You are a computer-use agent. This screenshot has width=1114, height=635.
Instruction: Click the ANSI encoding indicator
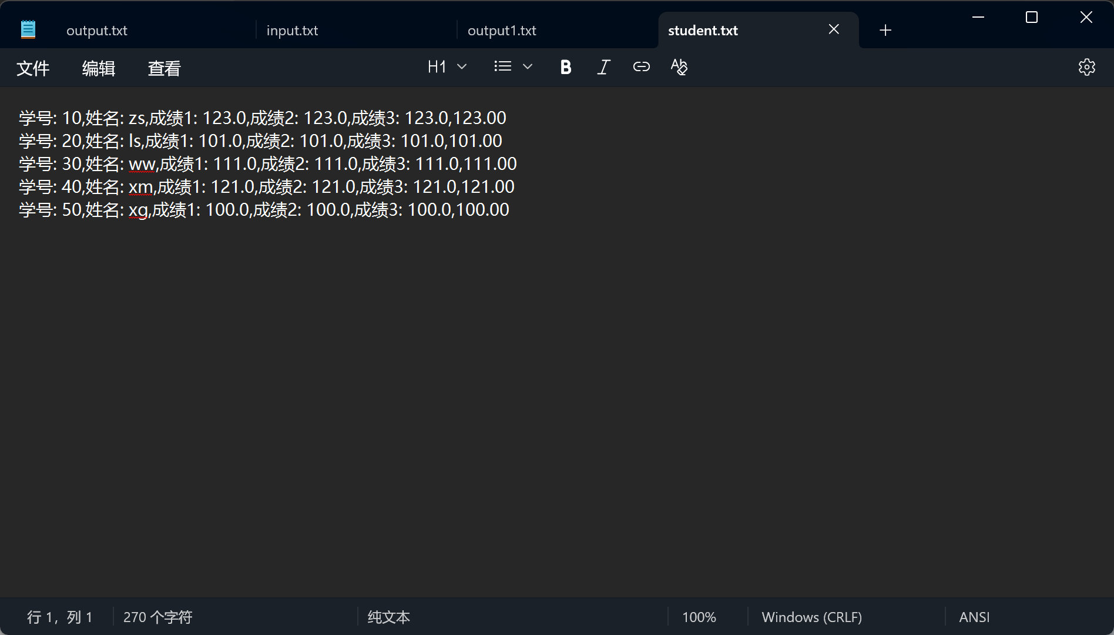tap(974, 617)
